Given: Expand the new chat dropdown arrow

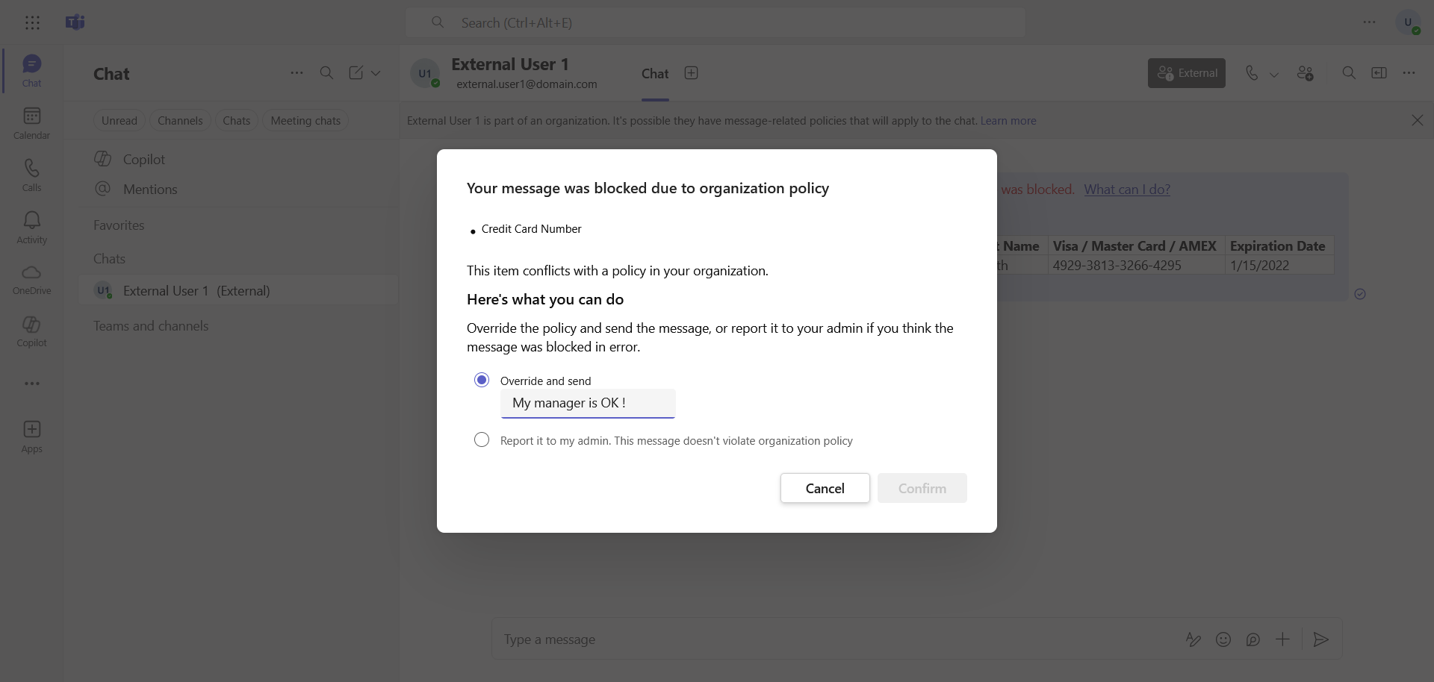Looking at the screenshot, I should click(376, 73).
